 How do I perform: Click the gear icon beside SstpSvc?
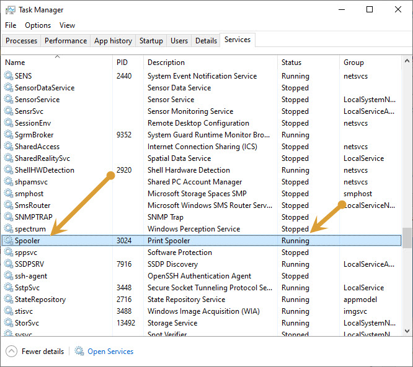point(9,287)
